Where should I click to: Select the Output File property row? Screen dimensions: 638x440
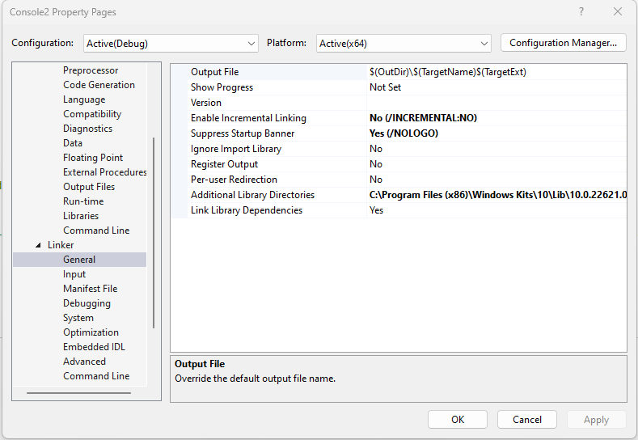click(214, 72)
